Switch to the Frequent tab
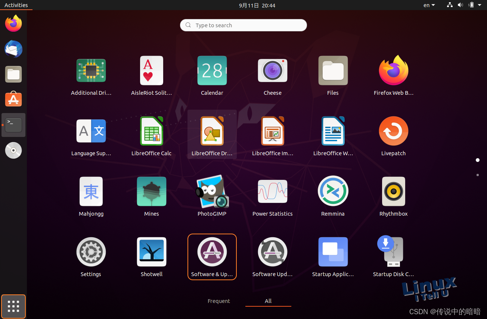The width and height of the screenshot is (487, 319). (219, 301)
